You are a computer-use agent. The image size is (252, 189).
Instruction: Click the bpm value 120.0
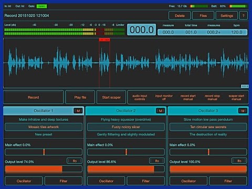(x=237, y=32)
